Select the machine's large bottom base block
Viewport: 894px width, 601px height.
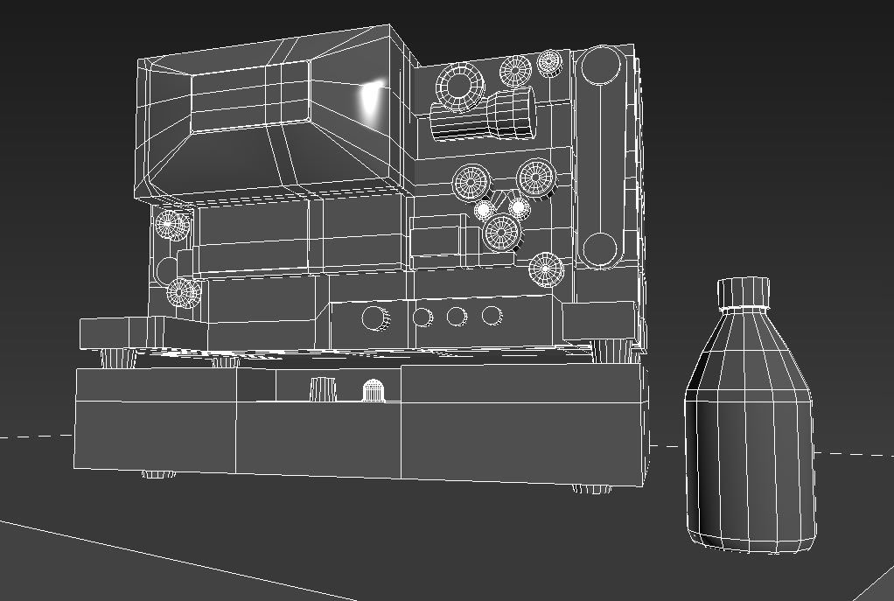coord(361,425)
